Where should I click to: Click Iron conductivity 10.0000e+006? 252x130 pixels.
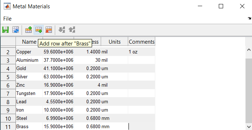tap(58, 110)
